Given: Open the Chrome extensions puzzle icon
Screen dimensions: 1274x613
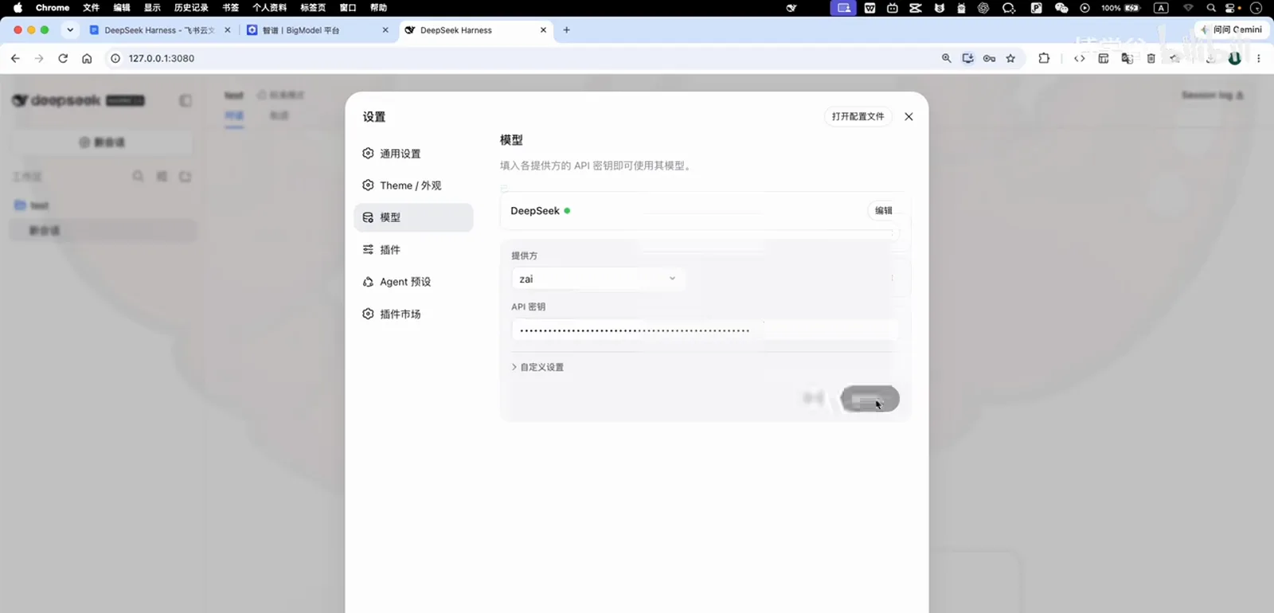Looking at the screenshot, I should [1044, 58].
